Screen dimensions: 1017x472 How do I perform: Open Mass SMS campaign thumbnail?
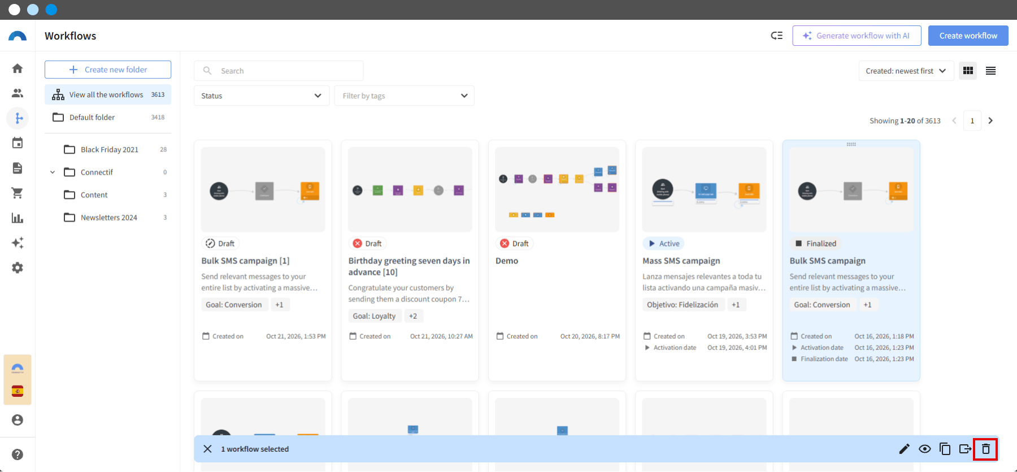click(x=704, y=189)
